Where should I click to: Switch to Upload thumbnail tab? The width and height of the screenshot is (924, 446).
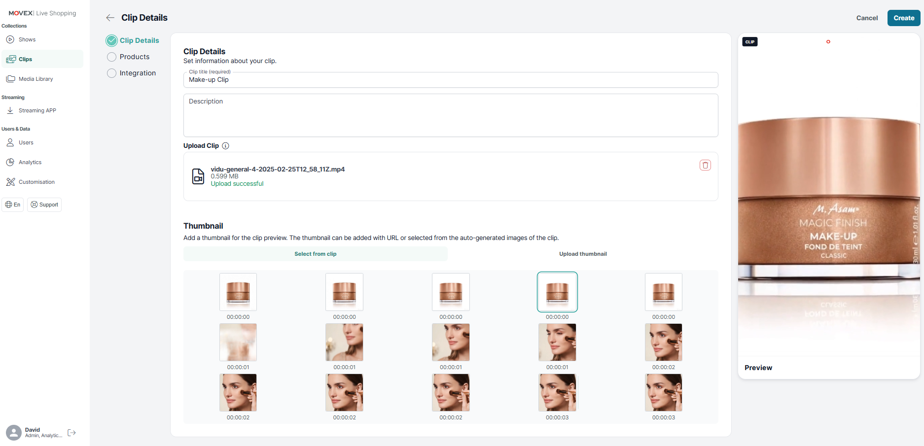583,254
